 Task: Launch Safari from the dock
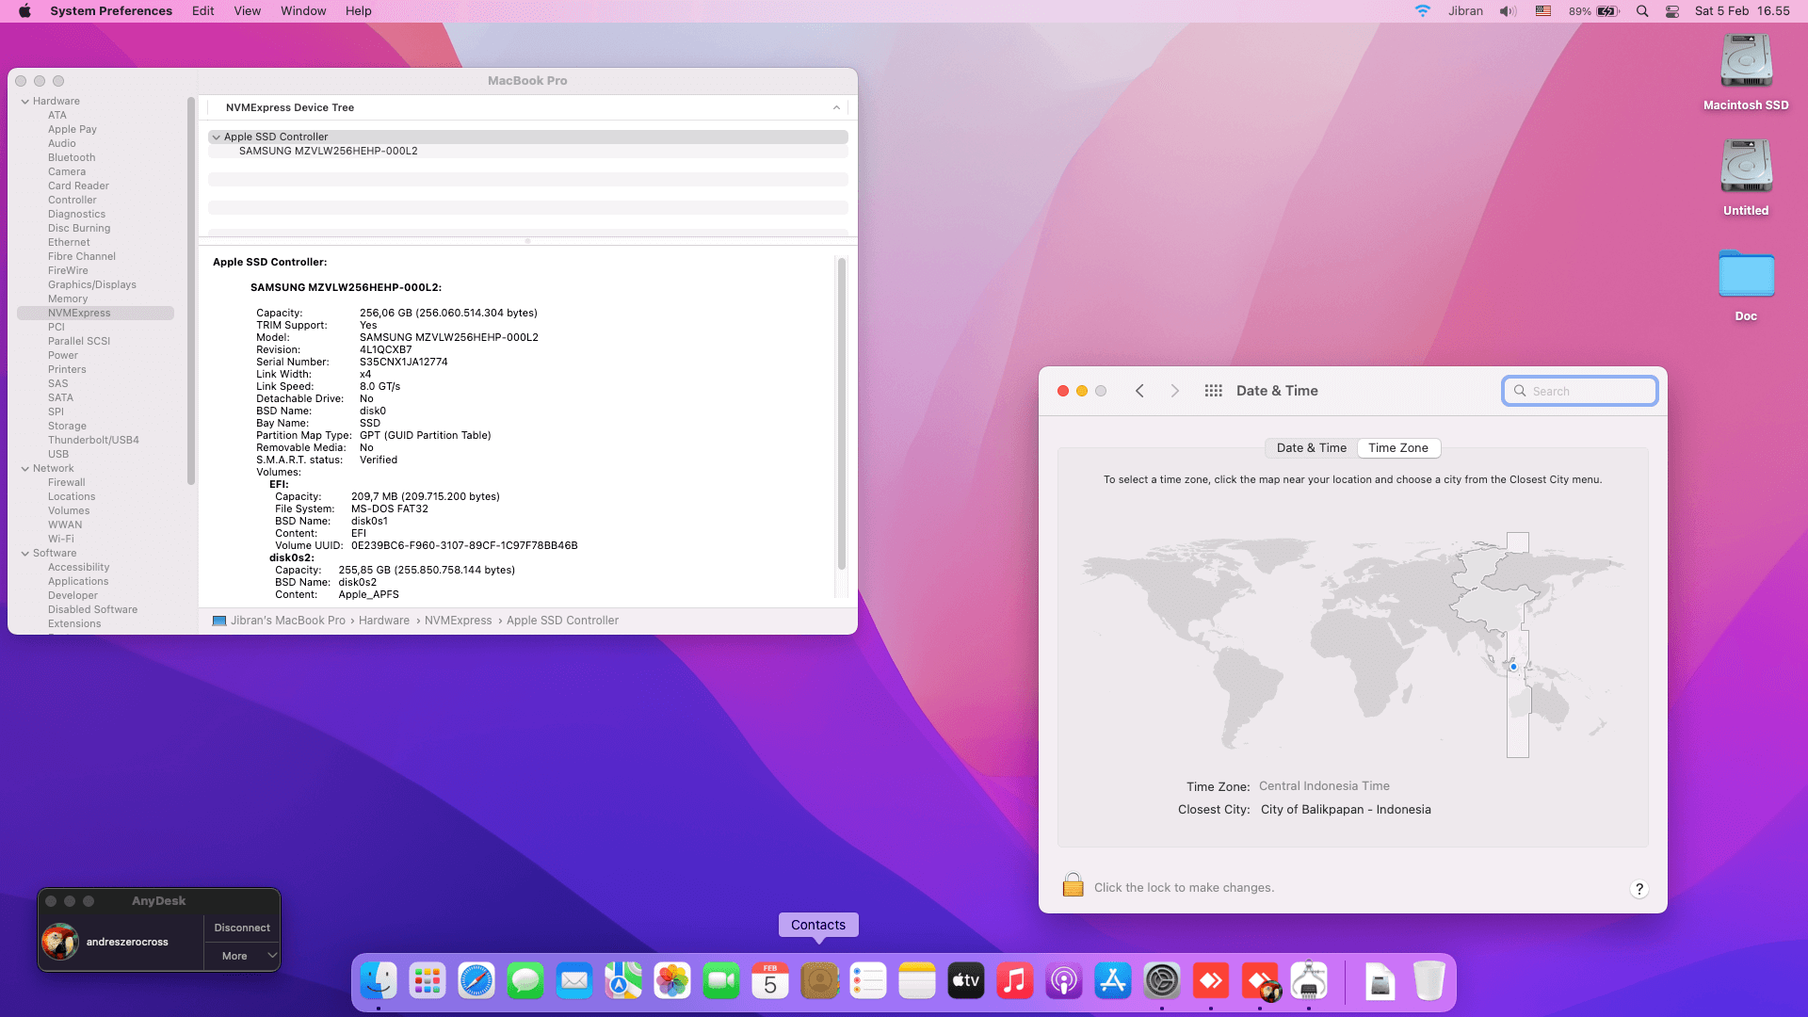476,981
